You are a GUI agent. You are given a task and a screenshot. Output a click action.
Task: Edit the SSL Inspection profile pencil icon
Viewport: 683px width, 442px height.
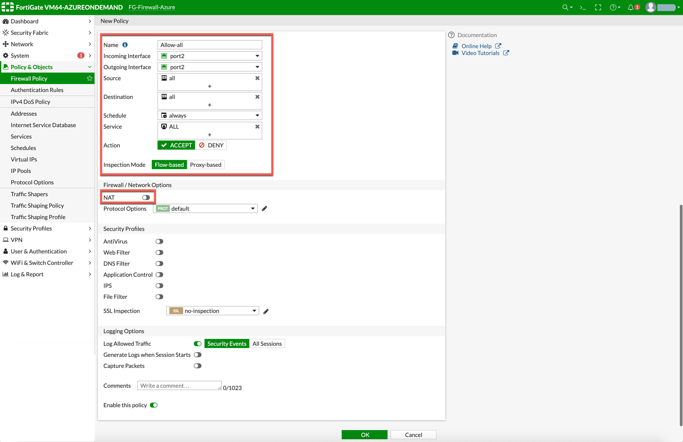click(266, 311)
